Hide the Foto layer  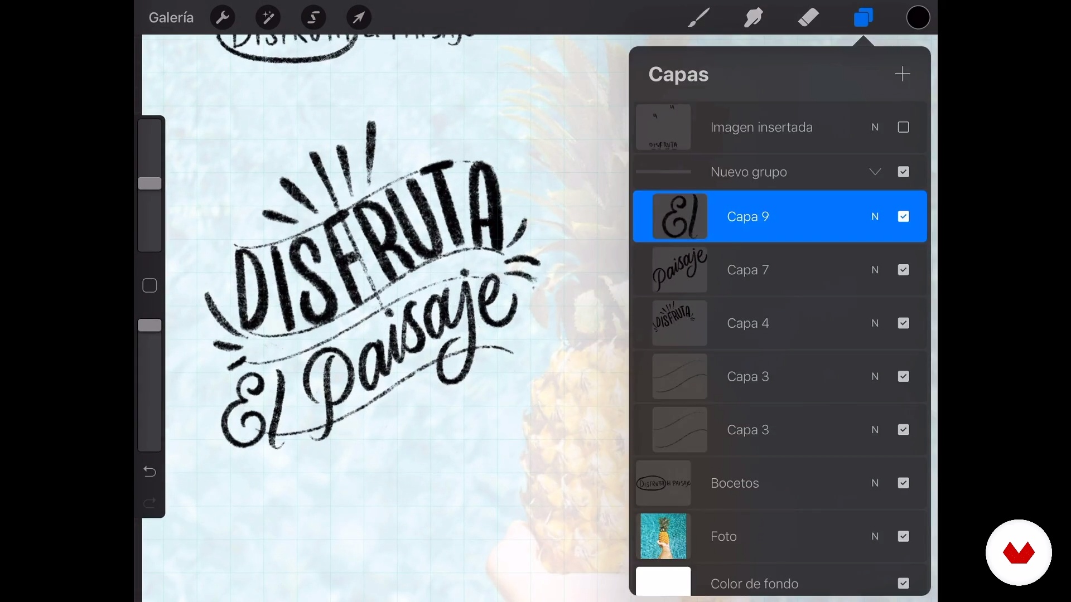click(x=903, y=537)
